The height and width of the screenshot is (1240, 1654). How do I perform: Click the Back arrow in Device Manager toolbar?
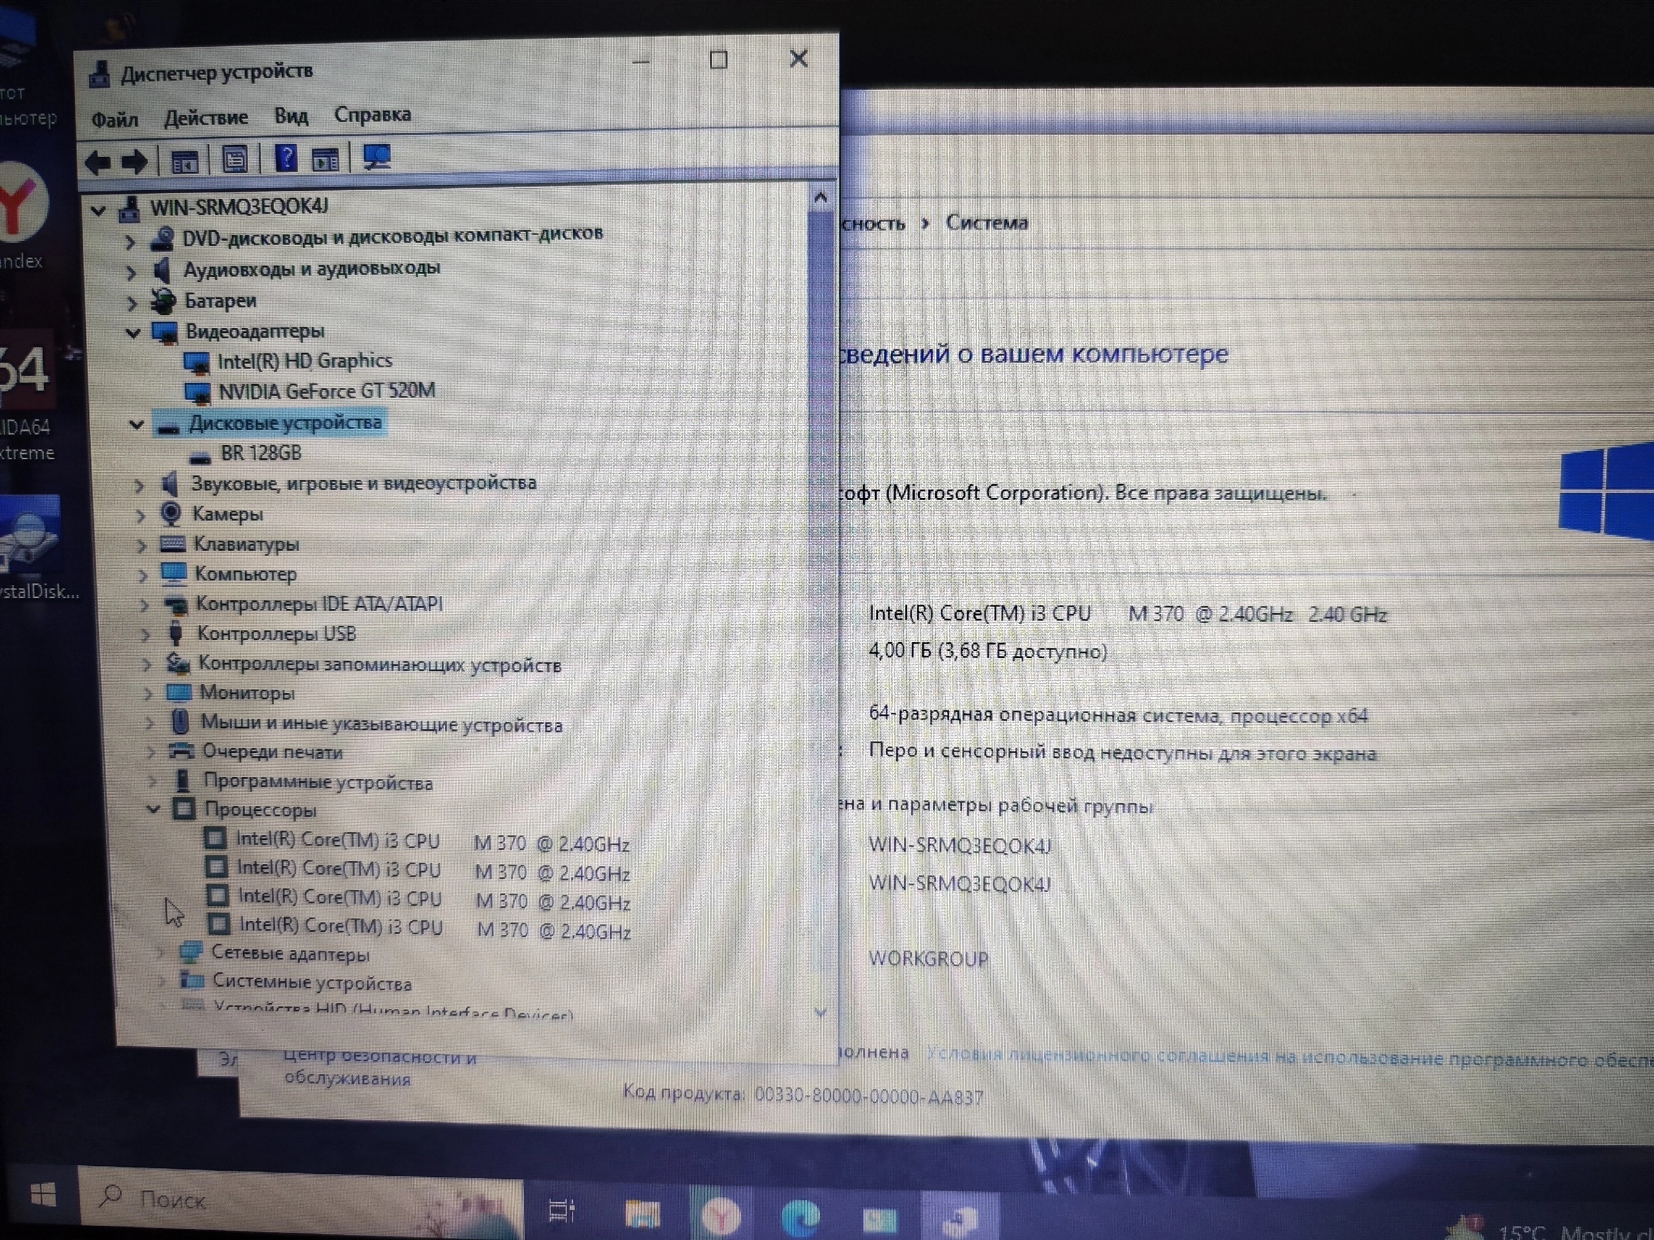coord(98,161)
